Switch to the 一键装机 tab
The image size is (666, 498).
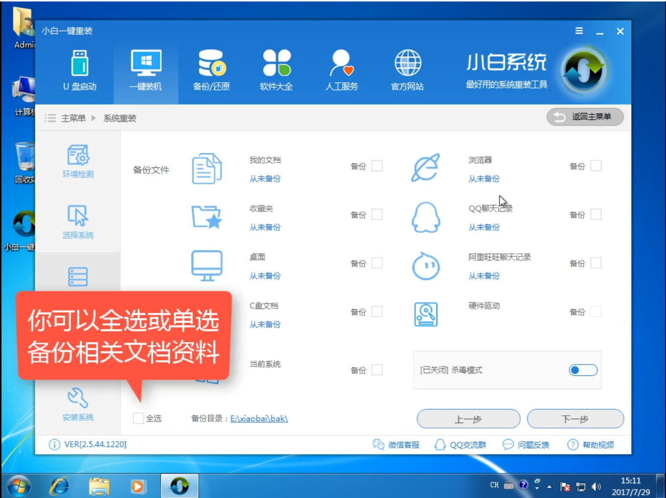point(146,70)
